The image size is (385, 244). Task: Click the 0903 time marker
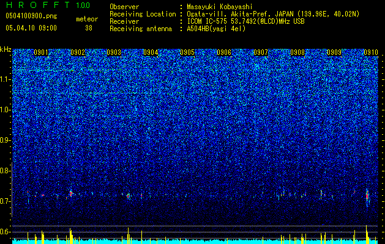tap(114, 52)
